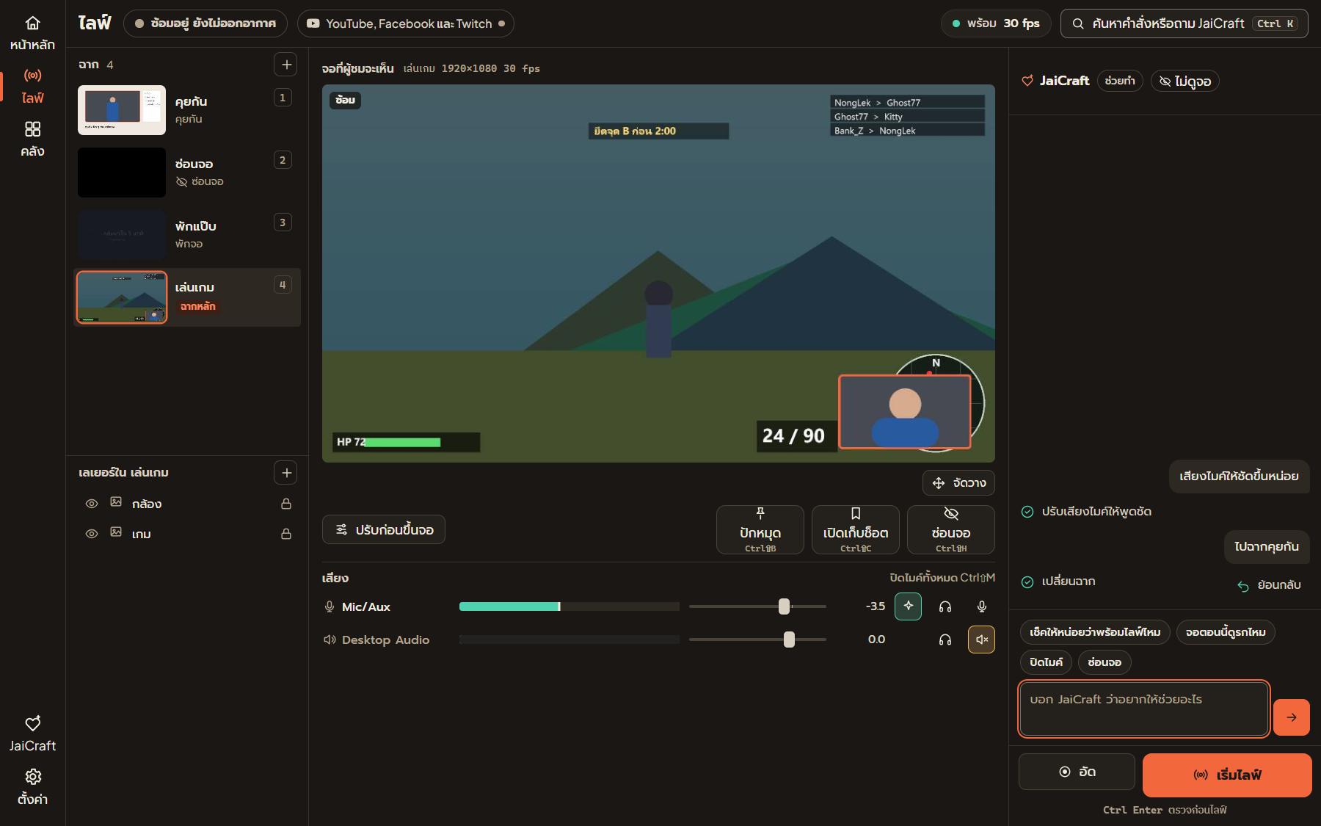Click the ปักหมุด pin button
The height and width of the screenshot is (826, 1321).
click(760, 529)
